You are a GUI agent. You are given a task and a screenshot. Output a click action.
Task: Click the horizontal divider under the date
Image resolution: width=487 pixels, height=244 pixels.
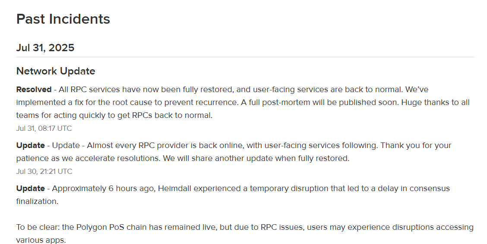[x=245, y=57]
